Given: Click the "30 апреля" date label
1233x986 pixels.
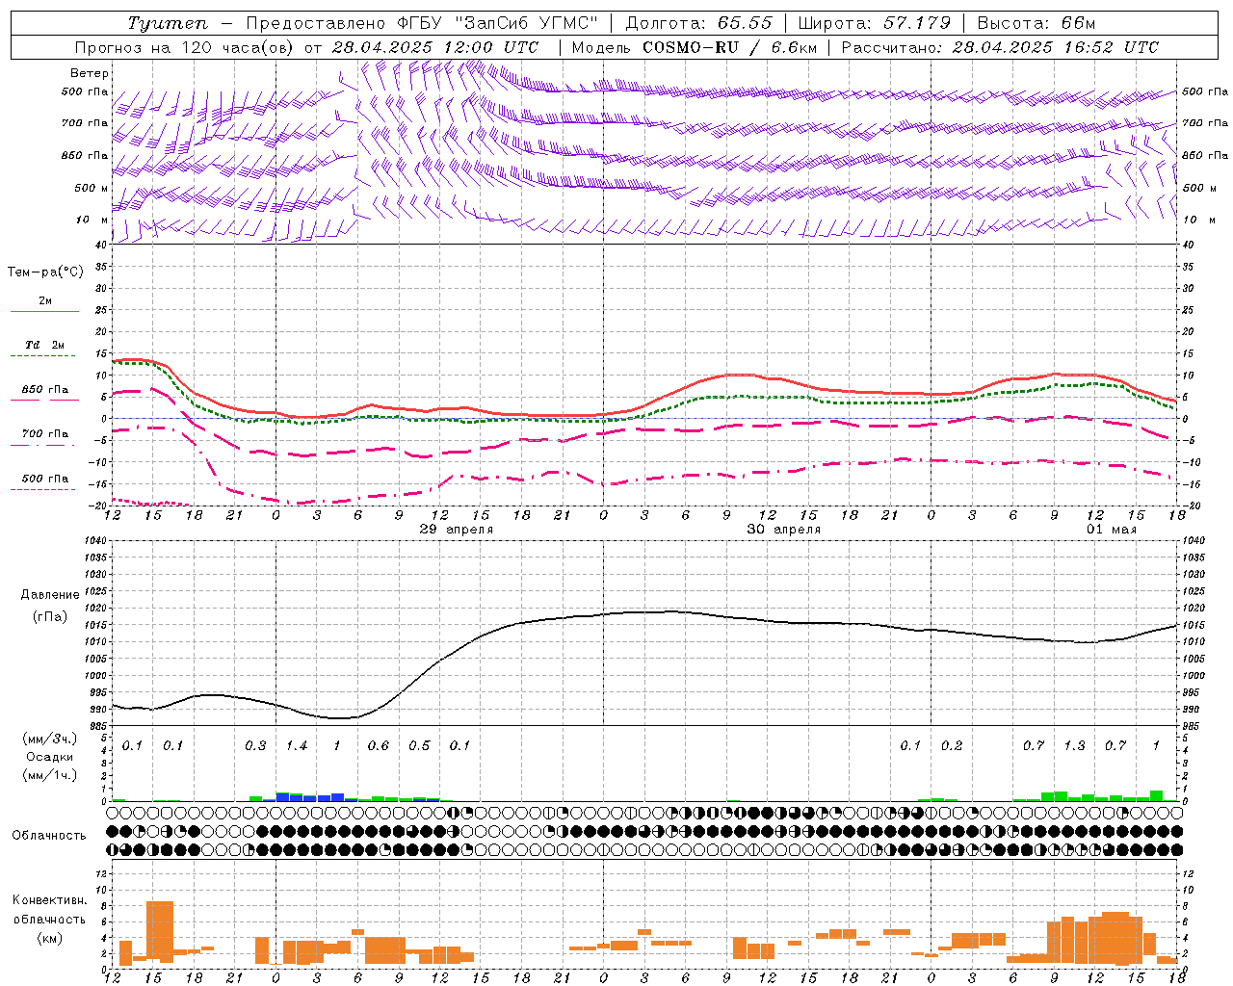Looking at the screenshot, I should [x=784, y=530].
